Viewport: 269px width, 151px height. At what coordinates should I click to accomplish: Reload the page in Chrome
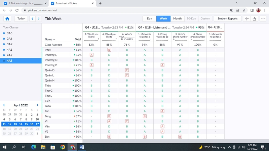pyautogui.click(x=17, y=10)
